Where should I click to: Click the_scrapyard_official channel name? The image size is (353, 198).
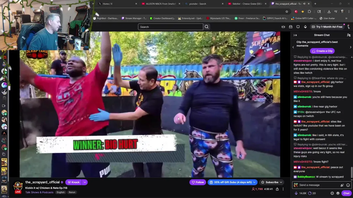(42, 182)
